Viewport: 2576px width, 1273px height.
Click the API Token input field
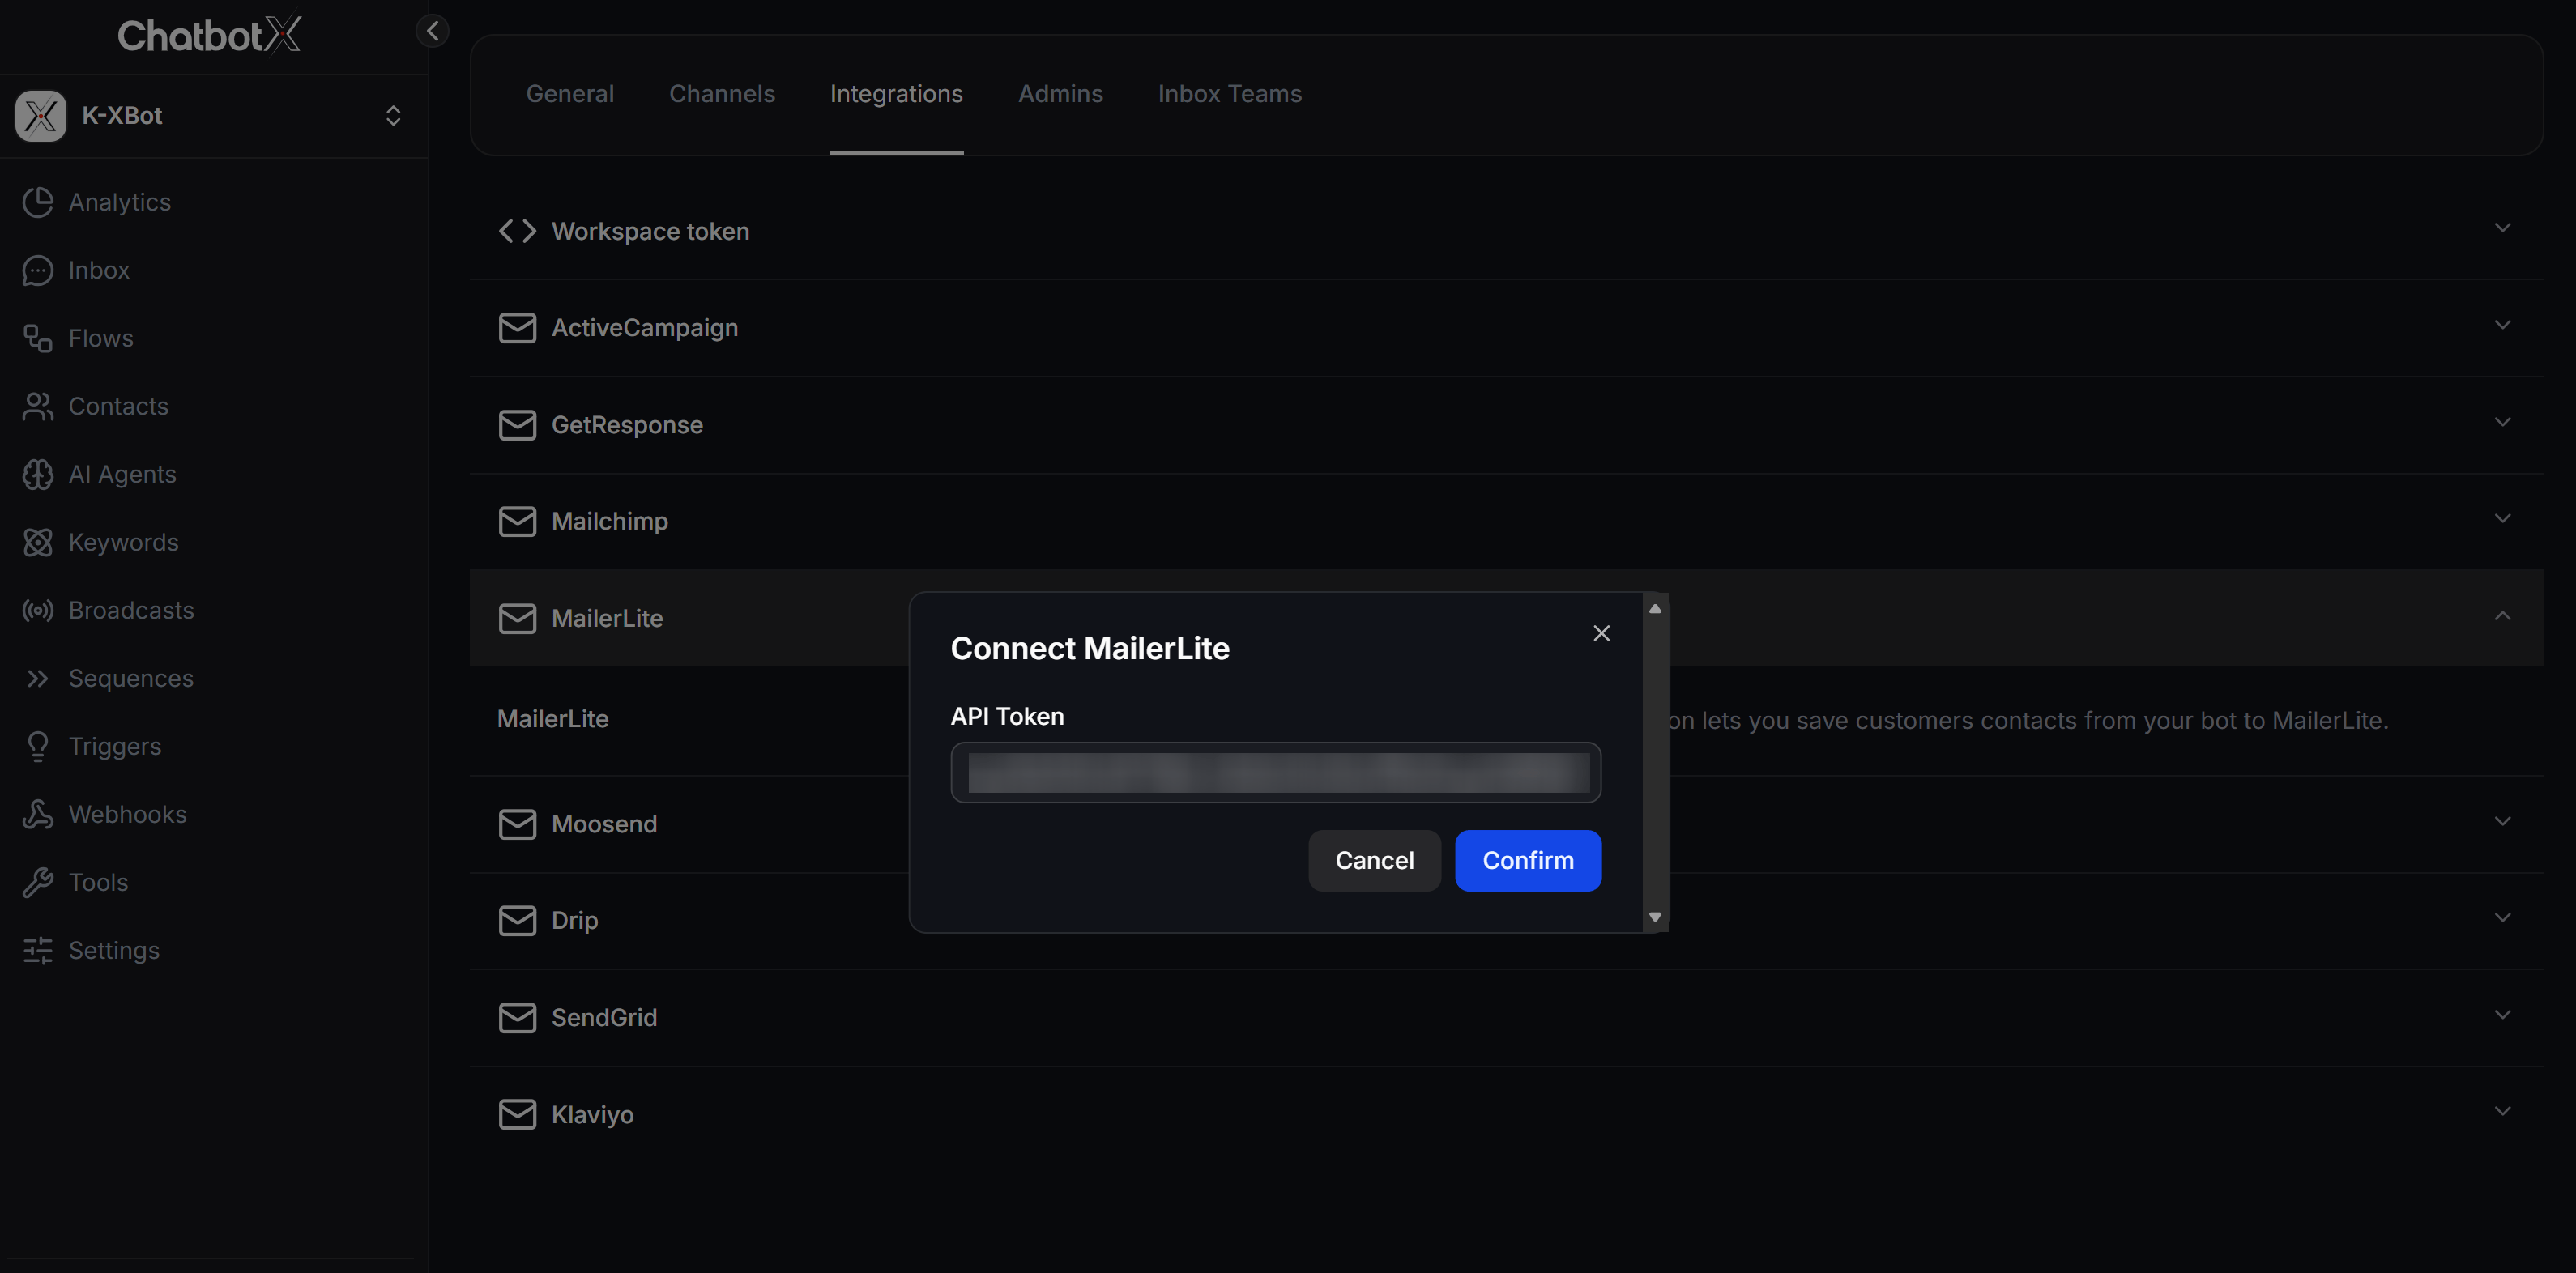[1276, 772]
